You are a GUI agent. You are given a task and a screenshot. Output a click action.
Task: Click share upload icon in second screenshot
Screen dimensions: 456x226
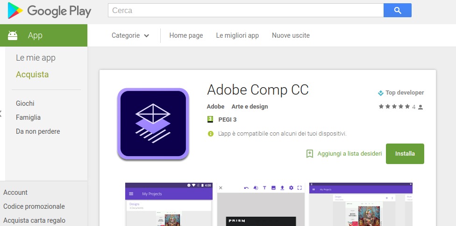(282, 188)
